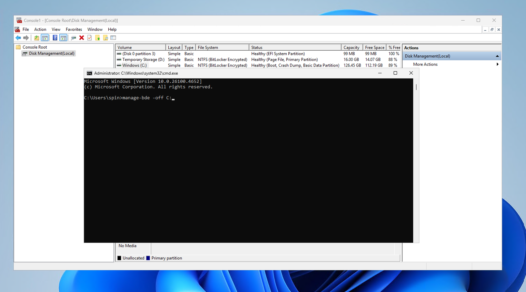The image size is (526, 292).
Task: Delete the volume using the red X icon
Action: [81, 38]
